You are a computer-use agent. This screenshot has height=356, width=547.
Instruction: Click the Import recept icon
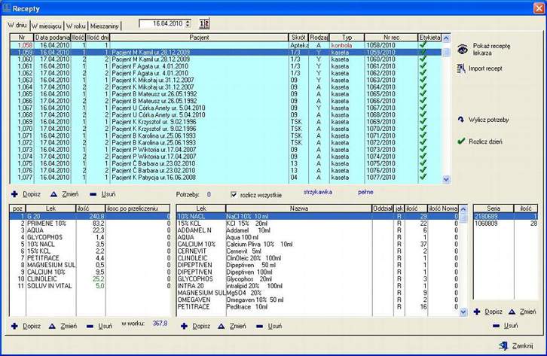point(462,69)
